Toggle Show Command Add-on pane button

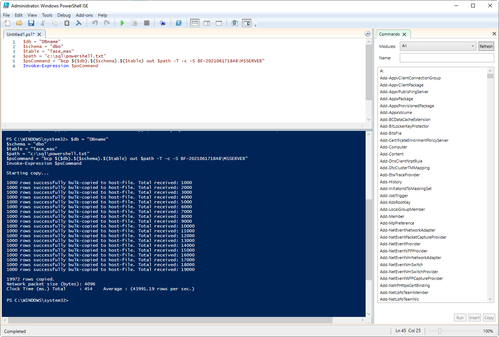[247, 23]
